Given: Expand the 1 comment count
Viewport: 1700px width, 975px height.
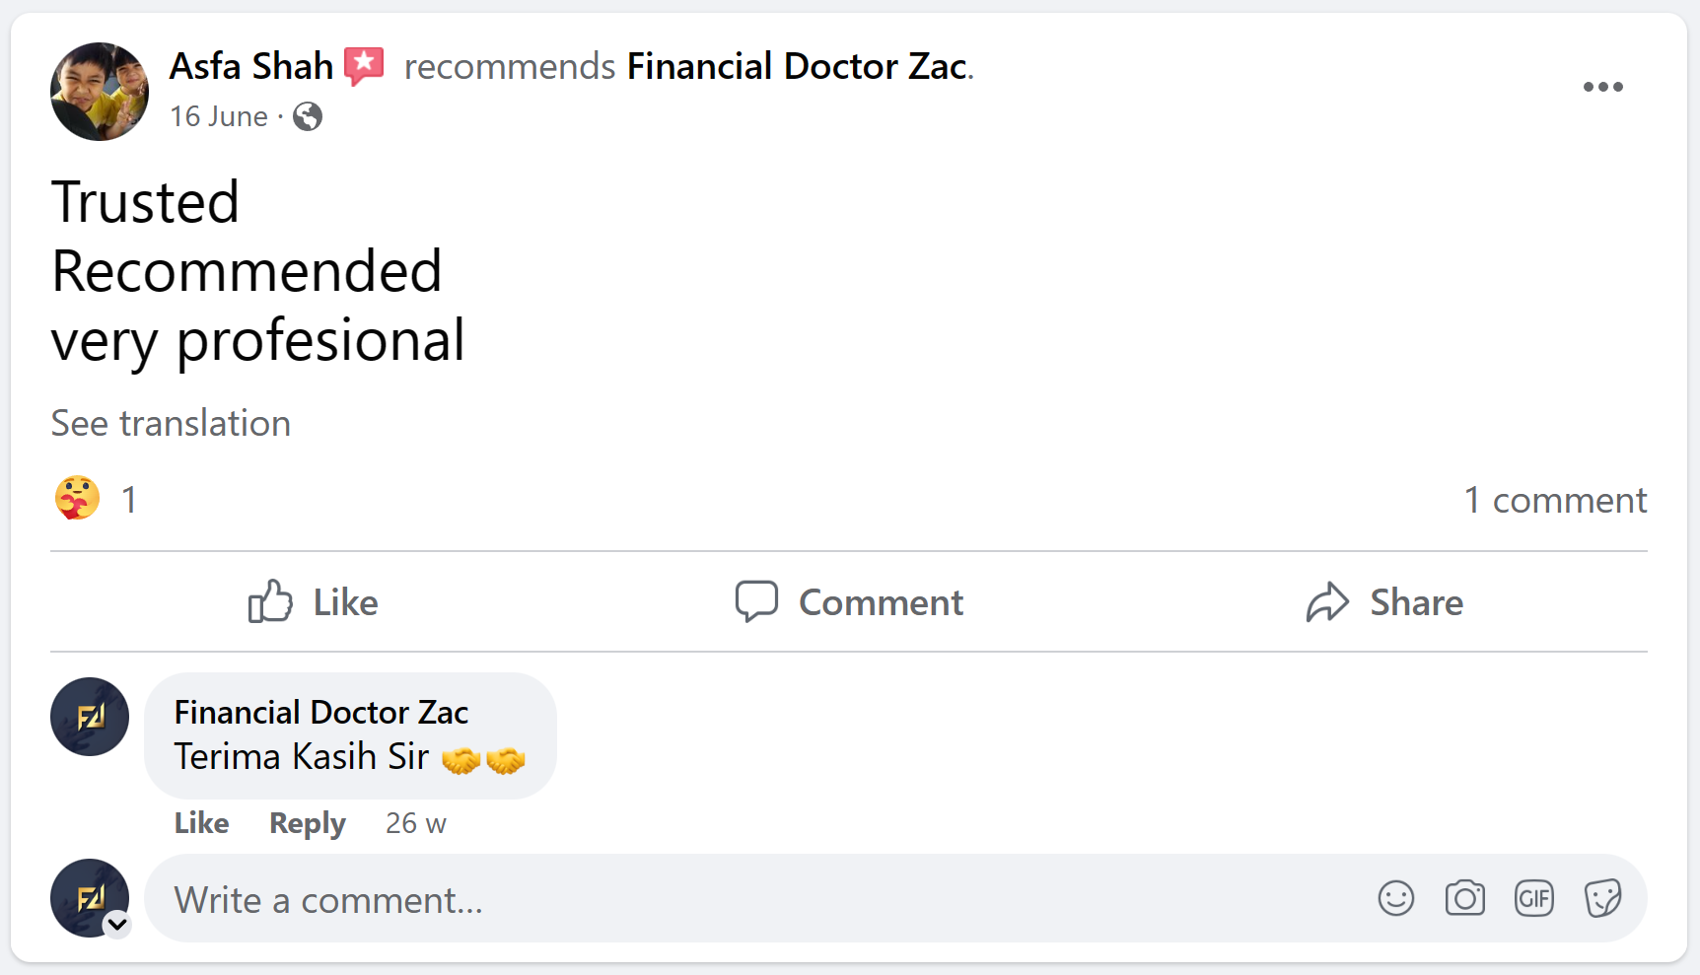Looking at the screenshot, I should (1555, 500).
